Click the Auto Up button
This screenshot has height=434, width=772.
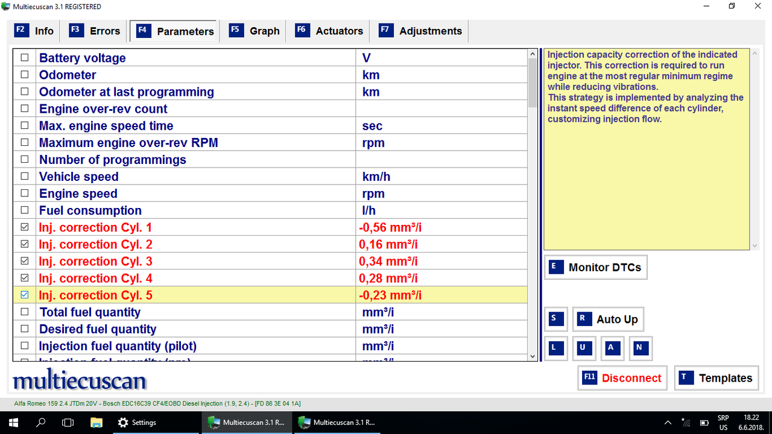(x=608, y=319)
